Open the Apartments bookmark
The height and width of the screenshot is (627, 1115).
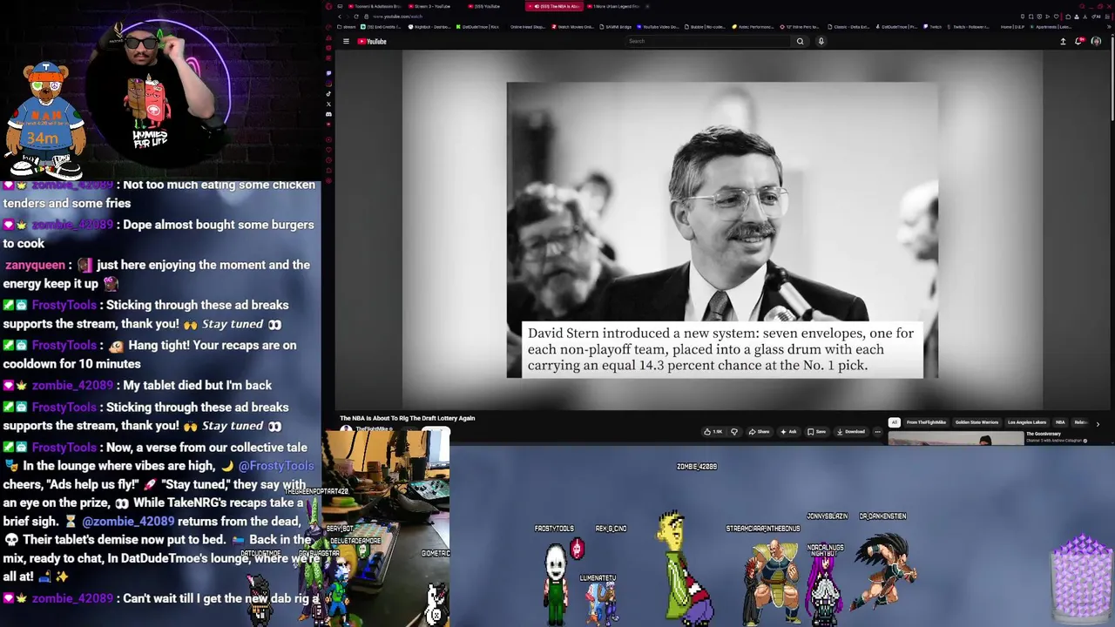point(1049,27)
